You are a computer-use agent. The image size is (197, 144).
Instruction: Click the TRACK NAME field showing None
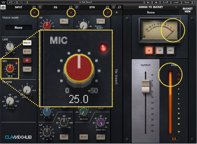point(19,27)
